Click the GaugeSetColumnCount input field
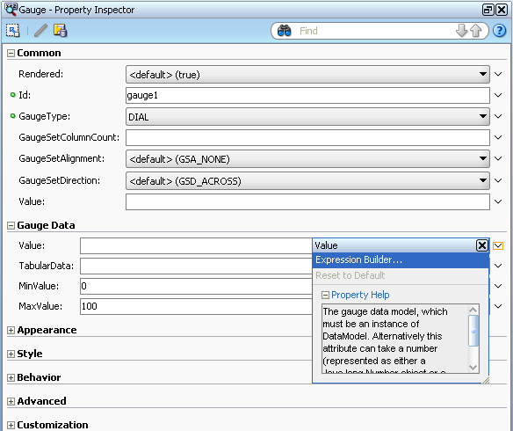 click(307, 137)
